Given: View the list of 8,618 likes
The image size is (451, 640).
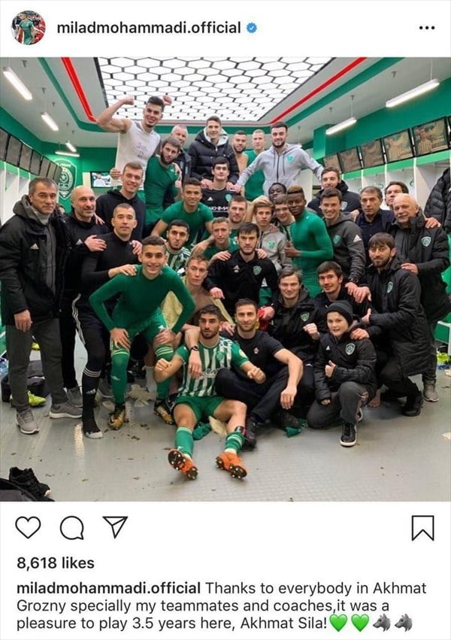Looking at the screenshot, I should pyautogui.click(x=56, y=563).
